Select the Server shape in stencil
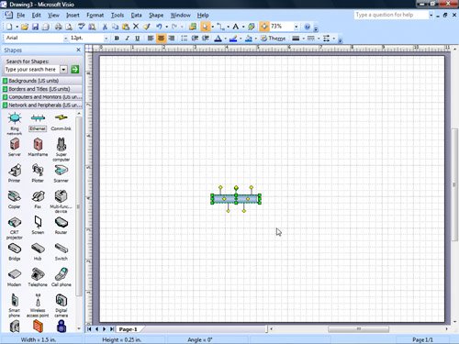This screenshot has height=344, width=459. point(15,147)
